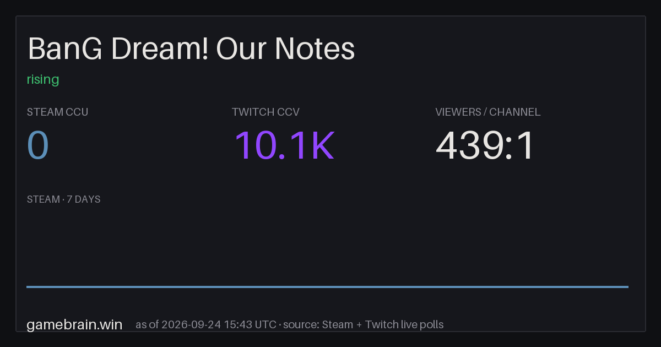Image resolution: width=661 pixels, height=347 pixels.
Task: Click the word Notes in the title
Action: click(315, 49)
